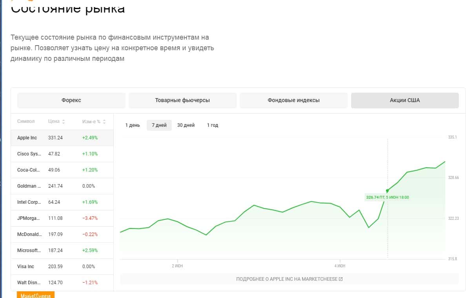Select the Apple Inc row

point(62,138)
